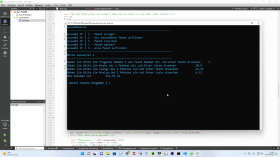Click the Windows Start button

(x=82, y=154)
